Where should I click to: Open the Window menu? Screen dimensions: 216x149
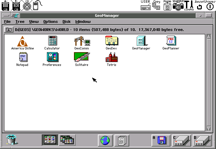click(x=83, y=22)
